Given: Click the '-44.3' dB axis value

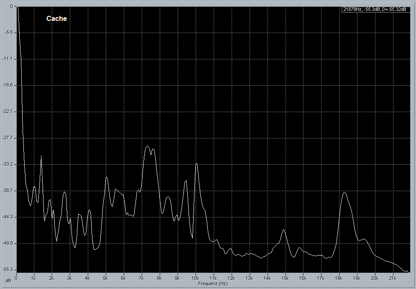Looking at the screenshot, I should 8,217.
